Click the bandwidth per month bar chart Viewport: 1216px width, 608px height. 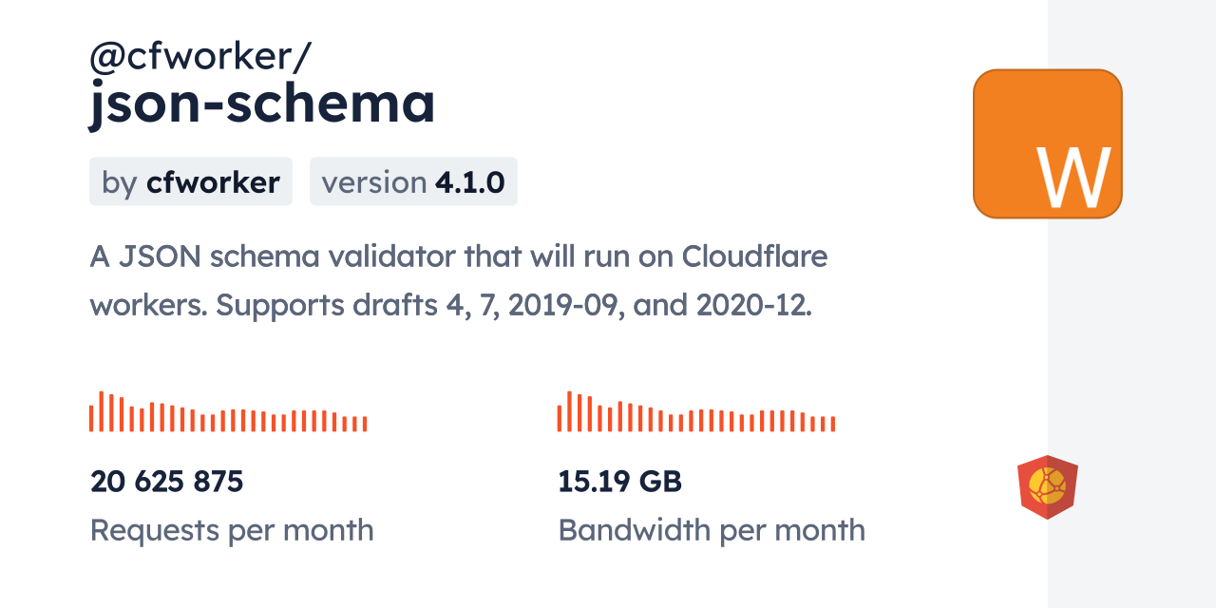coord(695,412)
